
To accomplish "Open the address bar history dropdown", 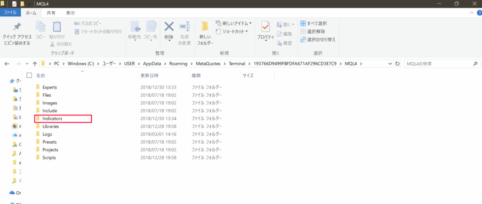I will pyautogui.click(x=390, y=64).
